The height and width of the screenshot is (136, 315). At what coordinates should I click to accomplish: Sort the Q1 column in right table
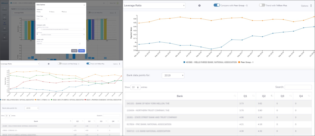coord(253,96)
